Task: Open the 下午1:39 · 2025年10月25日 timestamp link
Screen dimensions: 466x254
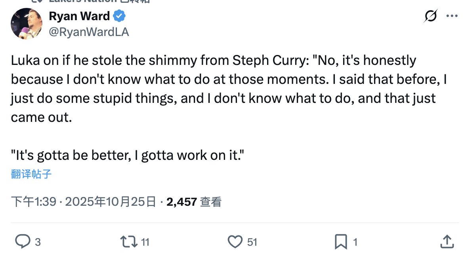Action: pos(83,202)
